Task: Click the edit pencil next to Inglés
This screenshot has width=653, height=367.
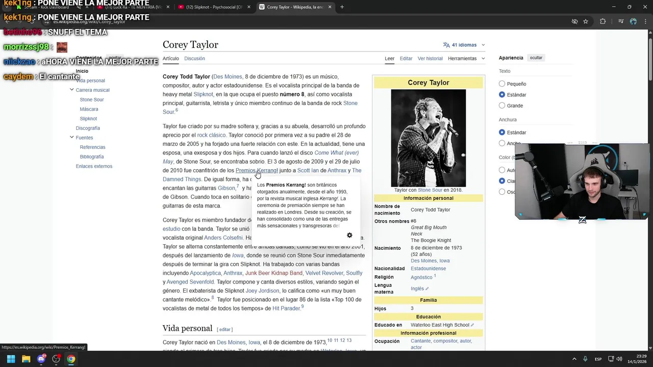Action: 427,289
